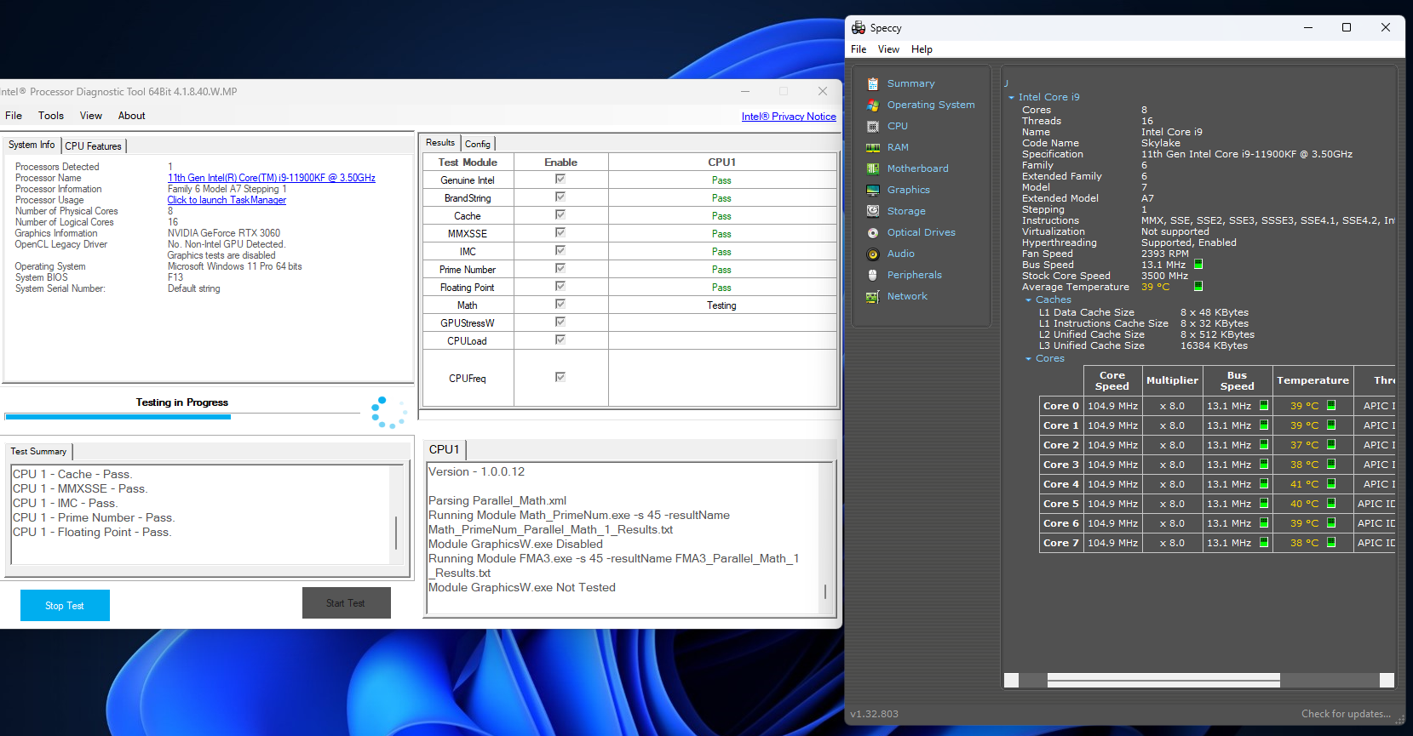Screen dimensions: 1413x736
Task: Toggle the MMXSSE enable checkbox
Action: pos(560,232)
